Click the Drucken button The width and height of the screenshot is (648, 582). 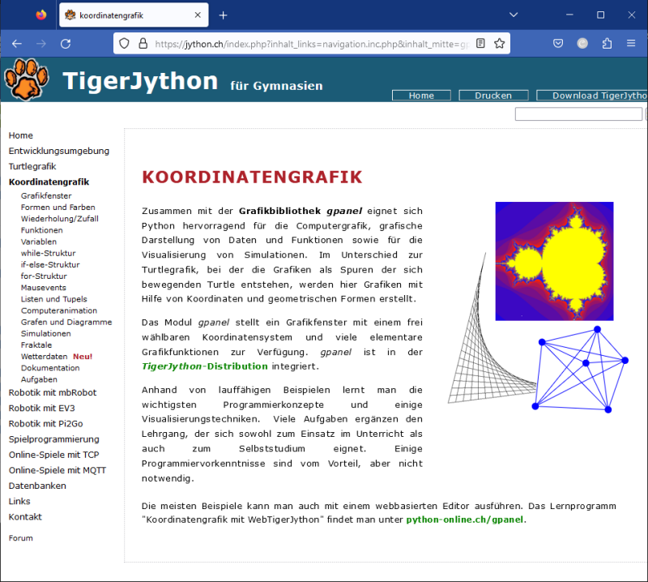493,96
